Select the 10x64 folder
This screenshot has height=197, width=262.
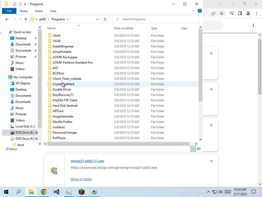(57, 35)
